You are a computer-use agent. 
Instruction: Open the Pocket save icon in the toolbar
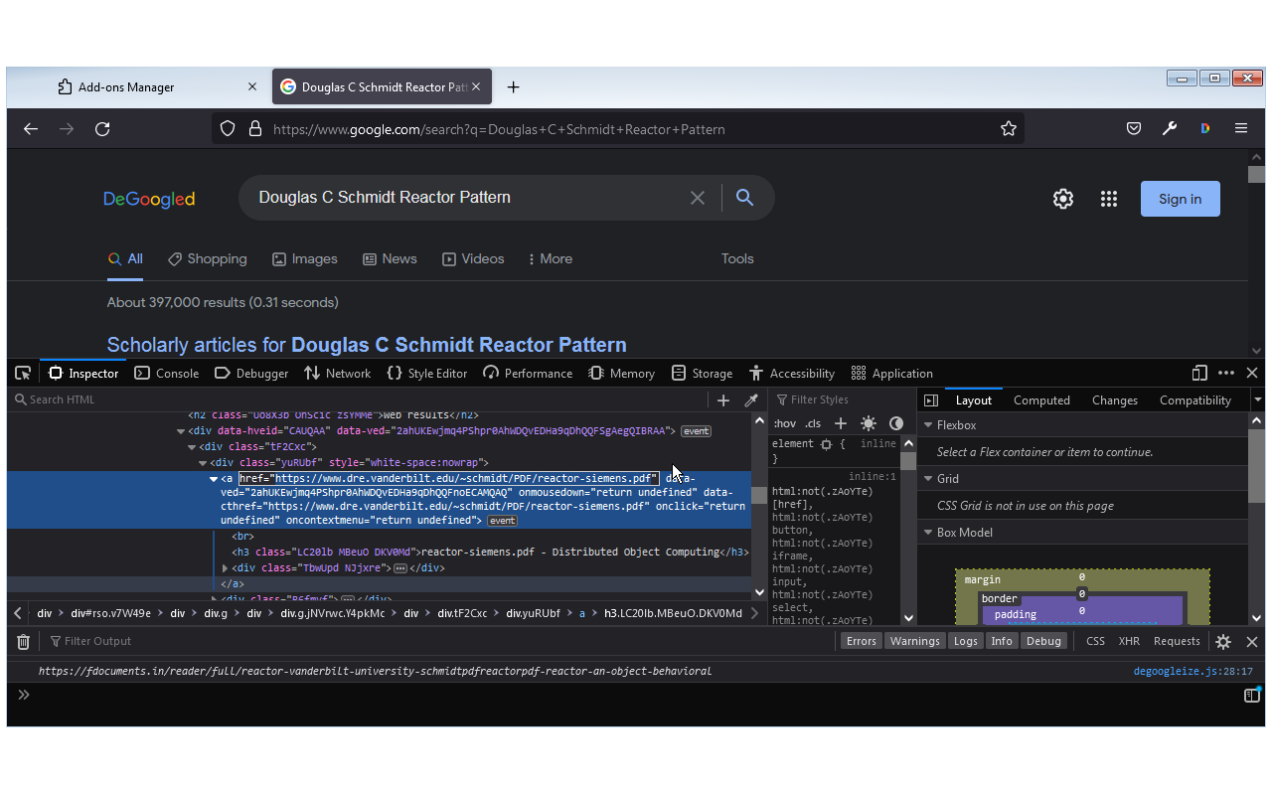point(1134,129)
